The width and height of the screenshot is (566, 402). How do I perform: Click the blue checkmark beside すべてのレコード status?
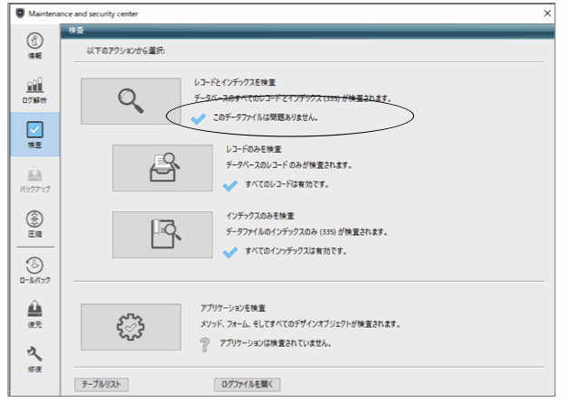[230, 185]
